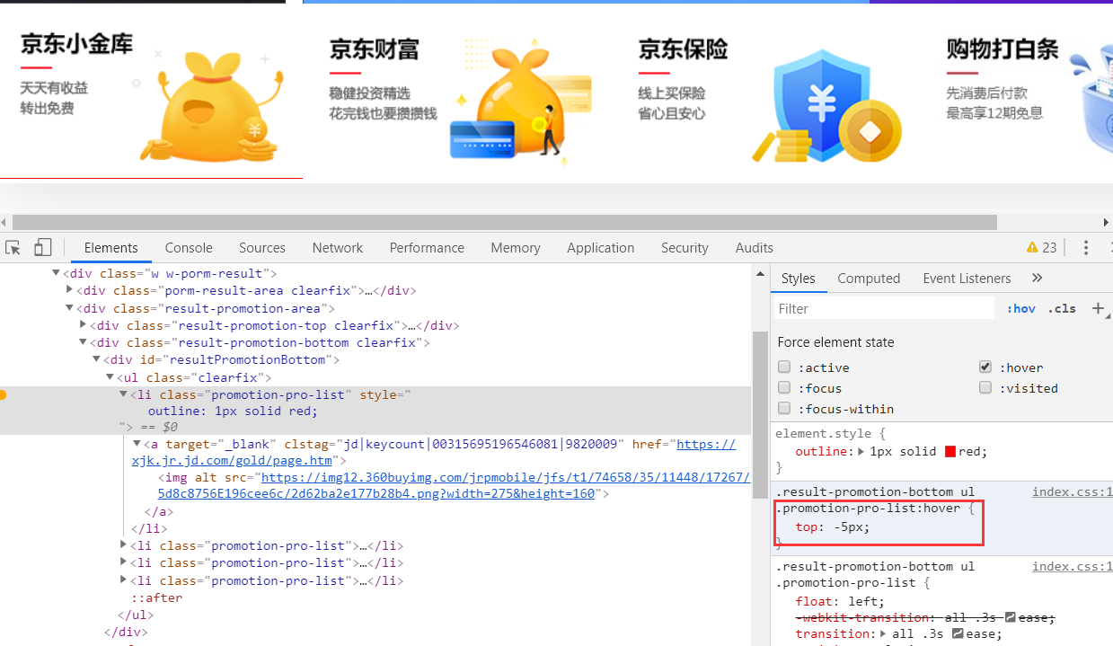Viewport: 1113px width, 646px height.
Task: Click the red outline color swatch
Action: [950, 451]
